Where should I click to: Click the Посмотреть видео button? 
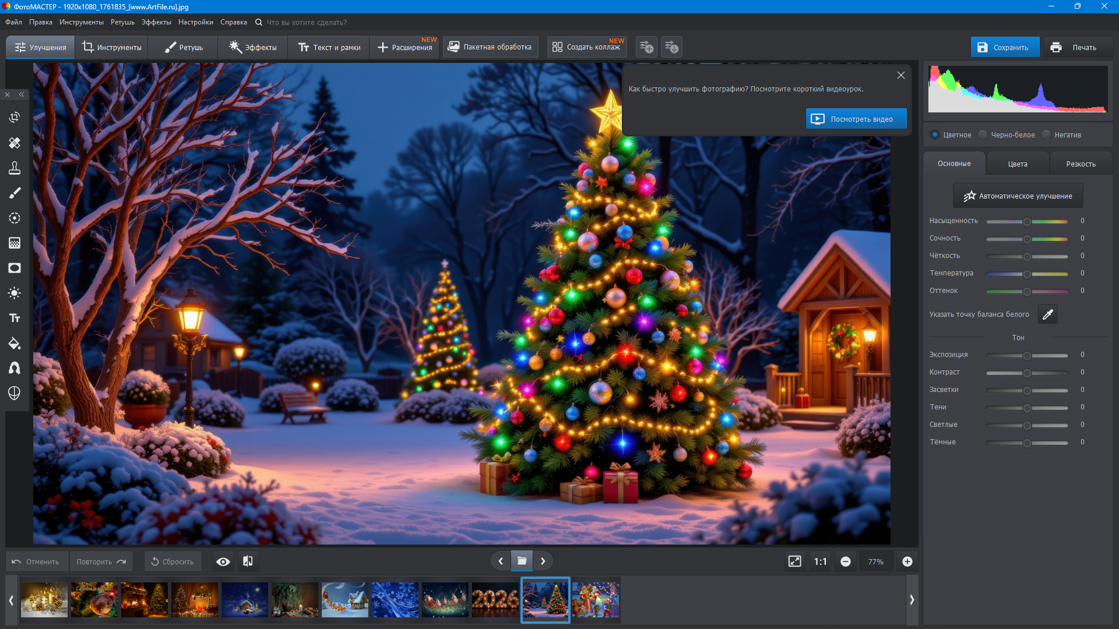pos(856,119)
